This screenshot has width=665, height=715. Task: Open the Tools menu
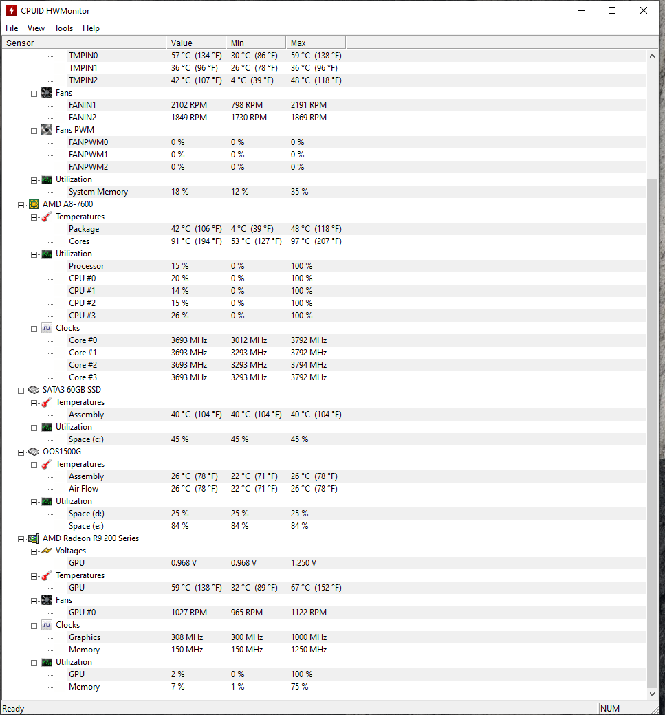tap(63, 27)
